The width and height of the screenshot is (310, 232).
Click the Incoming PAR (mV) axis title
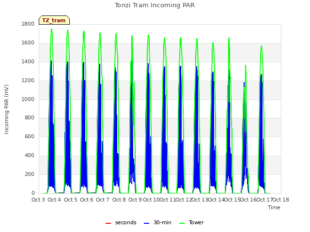(x=6, y=110)
